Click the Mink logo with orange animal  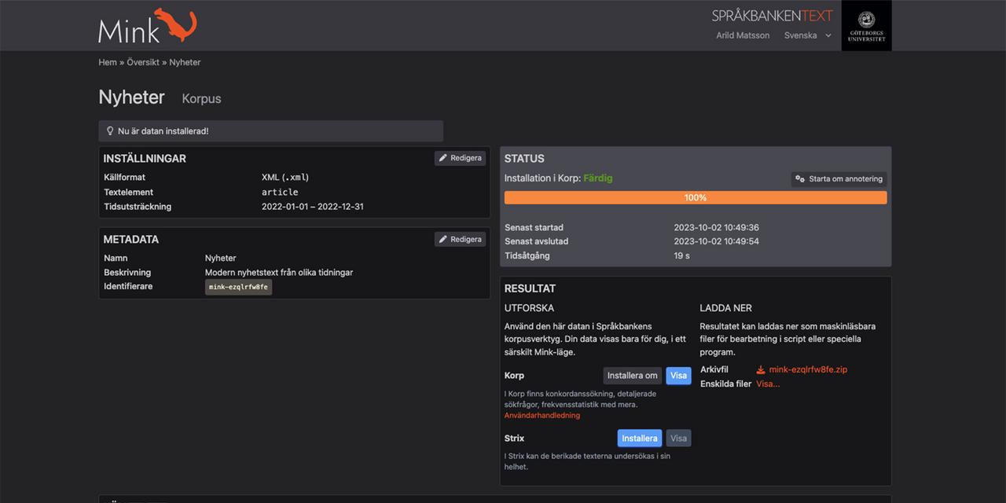[x=147, y=26]
